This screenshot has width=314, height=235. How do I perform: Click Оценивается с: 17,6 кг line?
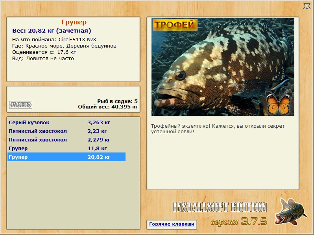(x=44, y=52)
